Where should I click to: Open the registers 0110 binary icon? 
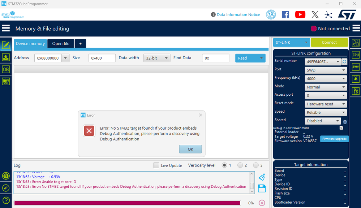click(x=356, y=91)
